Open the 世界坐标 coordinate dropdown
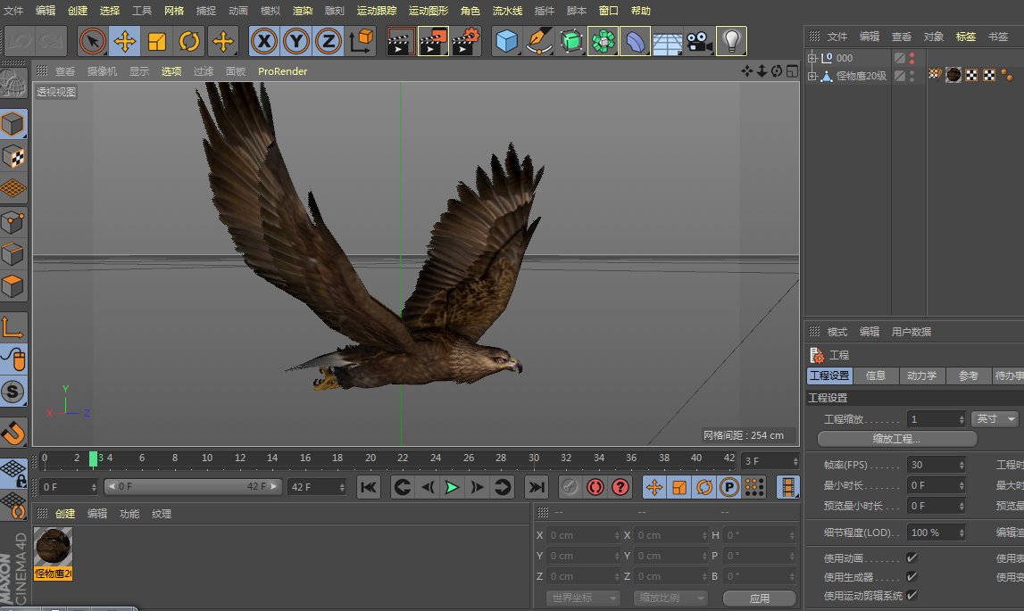This screenshot has width=1024, height=611. (583, 599)
